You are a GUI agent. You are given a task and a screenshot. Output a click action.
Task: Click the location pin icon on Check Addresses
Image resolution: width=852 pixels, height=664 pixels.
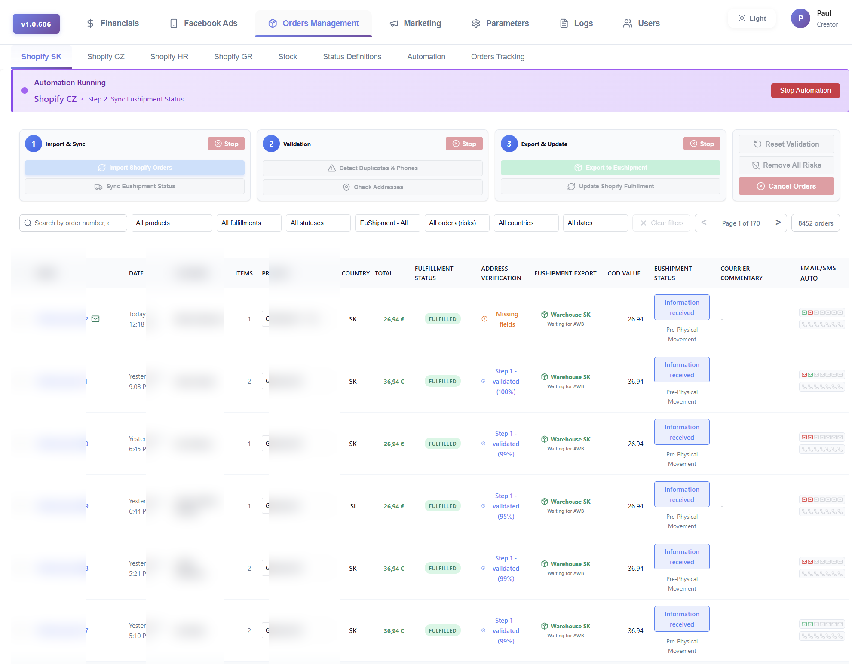click(x=346, y=187)
